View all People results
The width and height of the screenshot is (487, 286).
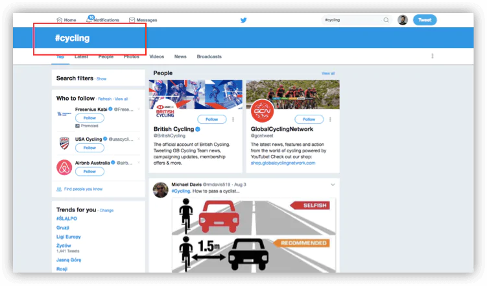click(328, 73)
